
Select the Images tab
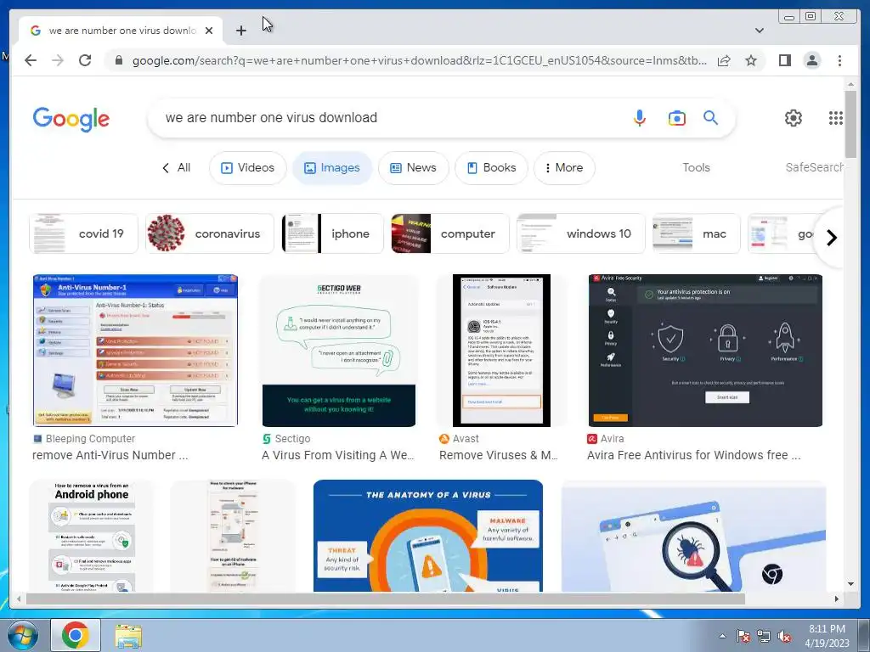(x=332, y=167)
